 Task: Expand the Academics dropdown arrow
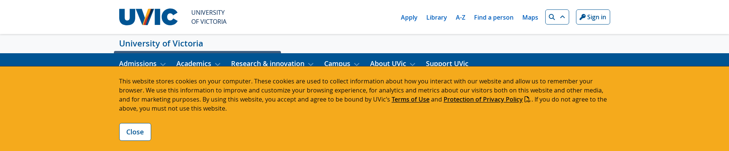(x=218, y=64)
